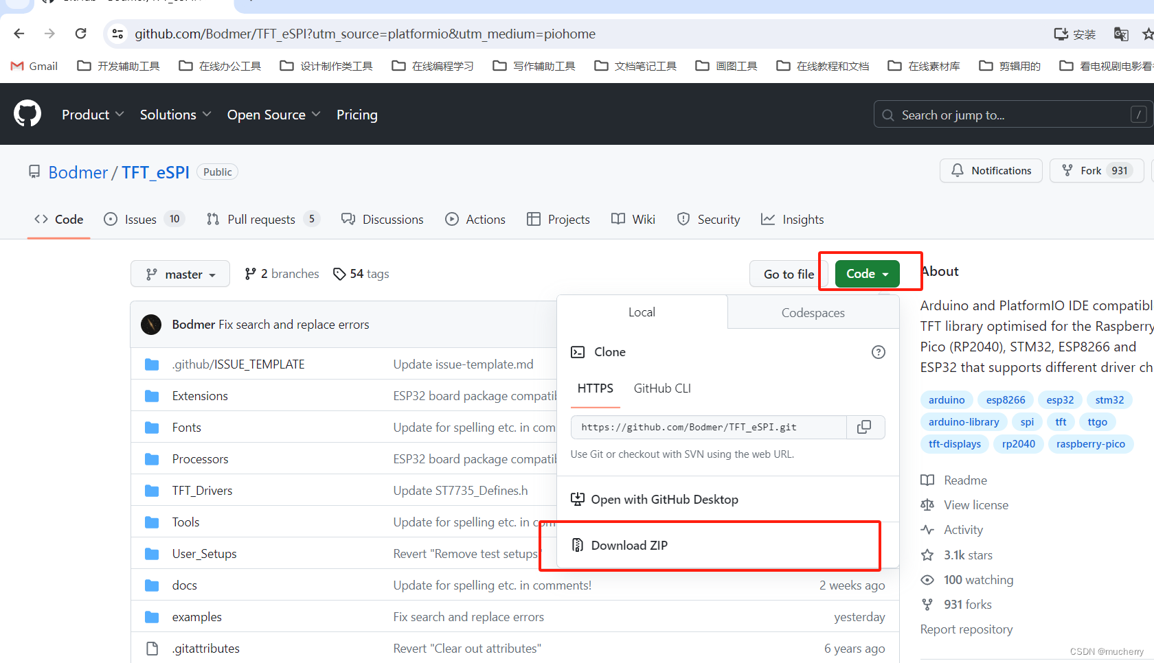The image size is (1154, 663).
Task: Click the Report repository link
Action: point(966,629)
